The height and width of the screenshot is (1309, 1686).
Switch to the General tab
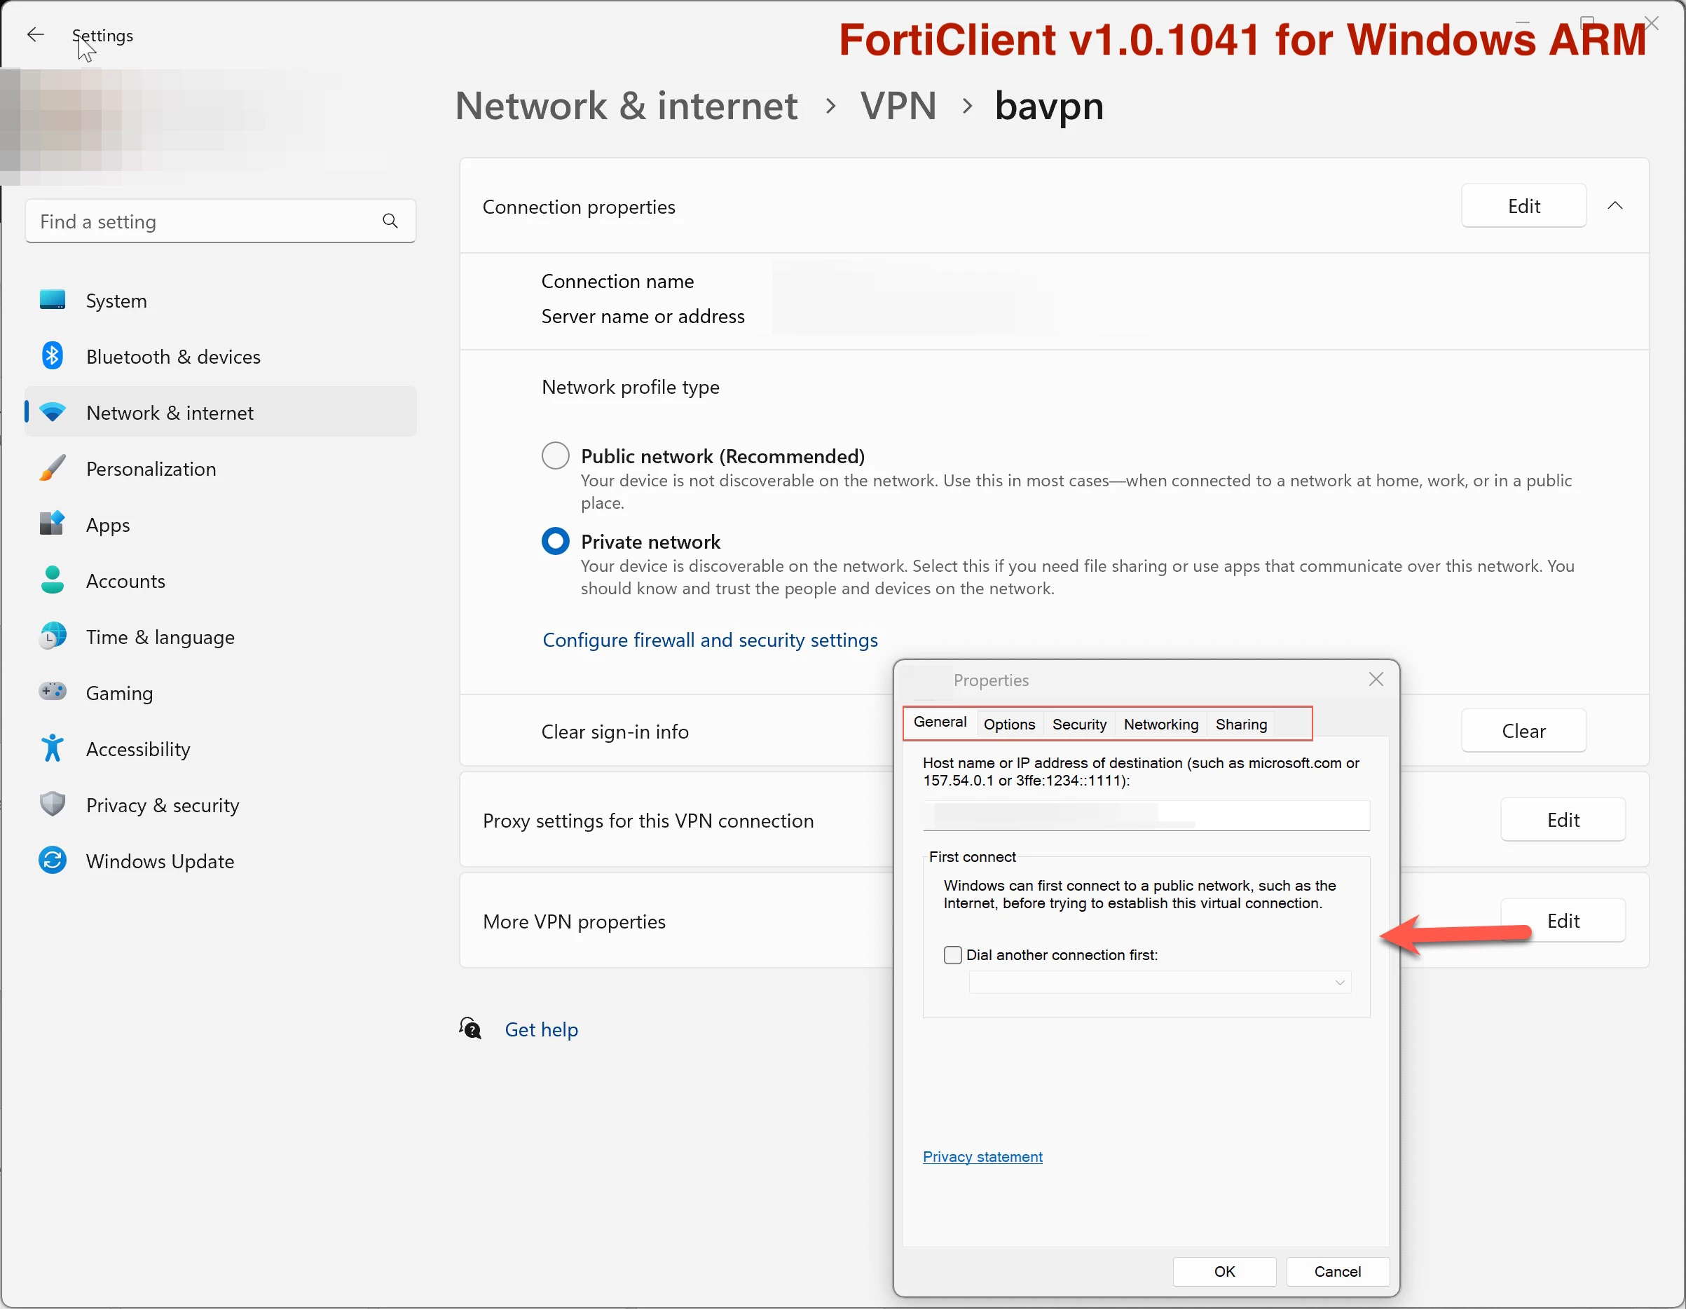click(940, 722)
